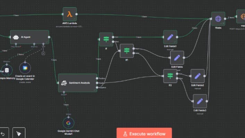The image size is (245, 138).
Task: Click the true output of the first If node
Action: click(113, 37)
